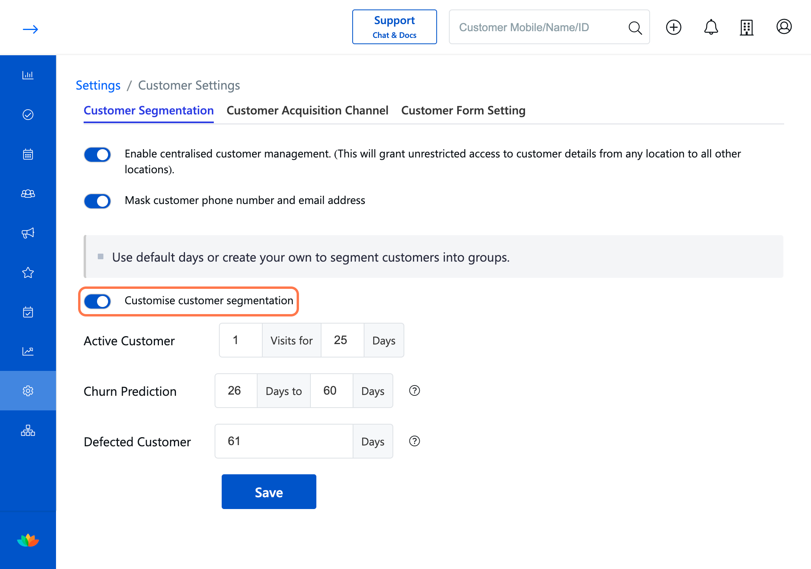The height and width of the screenshot is (569, 811).
Task: Click Churn Prediction start field showing 26
Action: pyautogui.click(x=236, y=391)
